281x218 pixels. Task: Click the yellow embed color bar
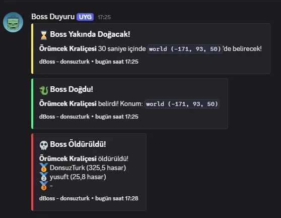(x=32, y=48)
